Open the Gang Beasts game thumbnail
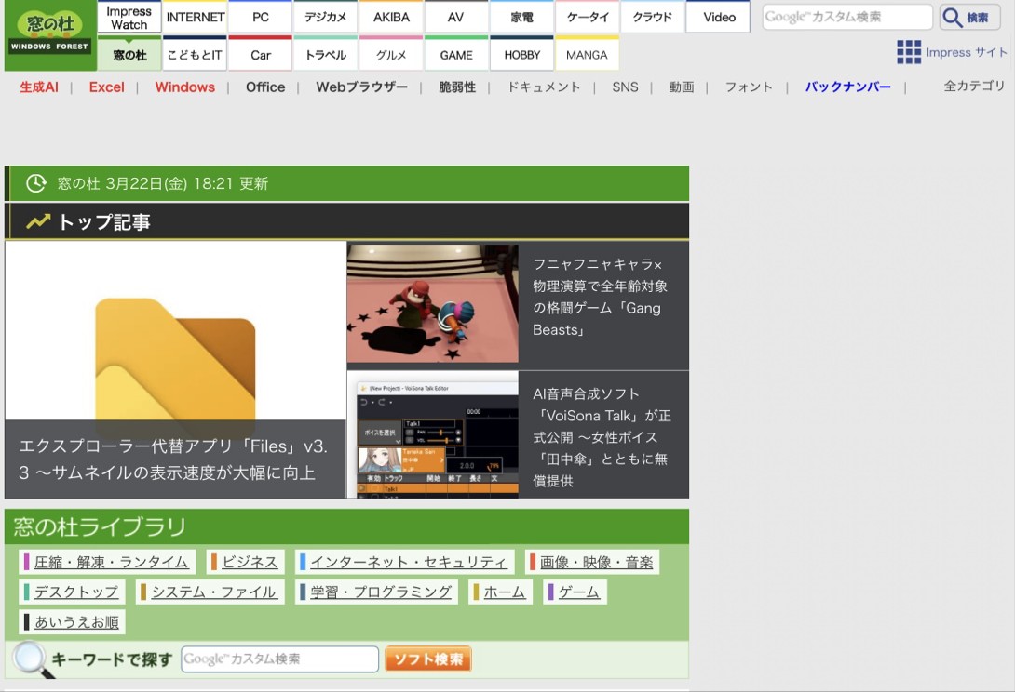 tap(432, 303)
